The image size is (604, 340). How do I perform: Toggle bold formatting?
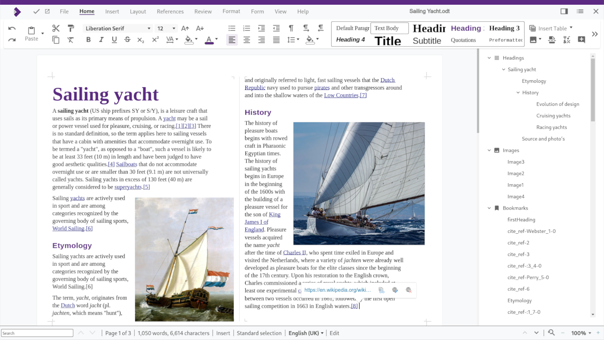click(x=88, y=40)
